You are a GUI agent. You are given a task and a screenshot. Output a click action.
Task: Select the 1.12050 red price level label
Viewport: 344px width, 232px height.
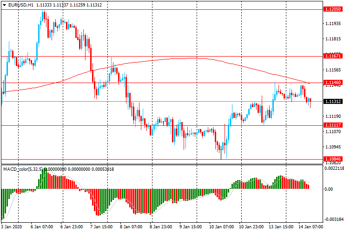click(x=333, y=9)
